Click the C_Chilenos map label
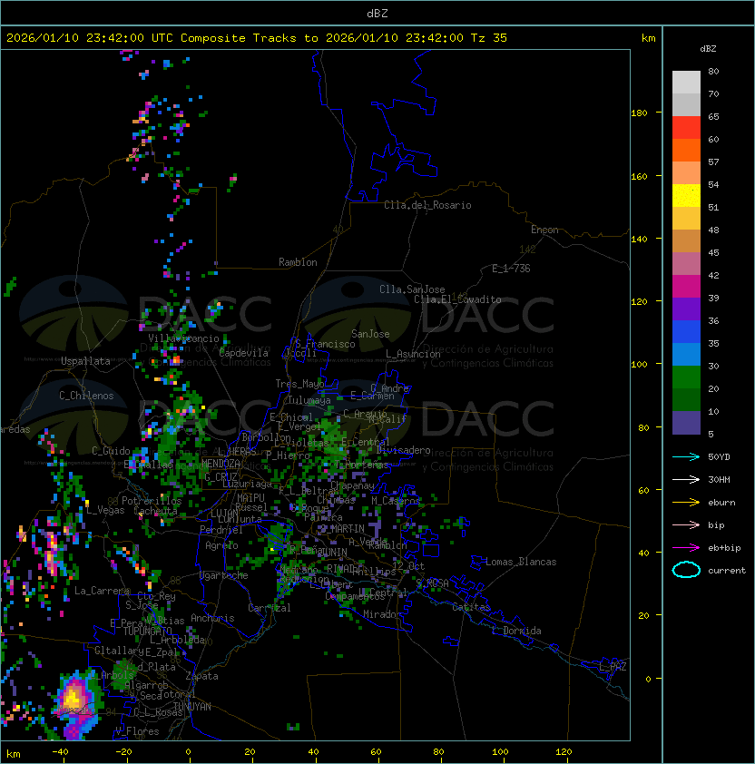Screen dimensions: 755x764 tap(86, 396)
